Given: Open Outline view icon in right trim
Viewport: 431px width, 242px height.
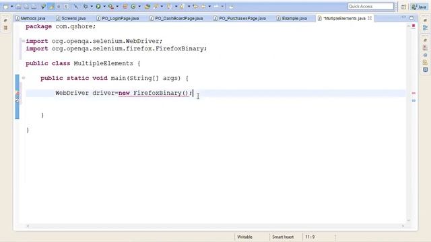Looking at the screenshot, I should point(425,28).
